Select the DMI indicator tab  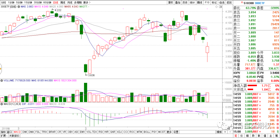click(x=25, y=132)
